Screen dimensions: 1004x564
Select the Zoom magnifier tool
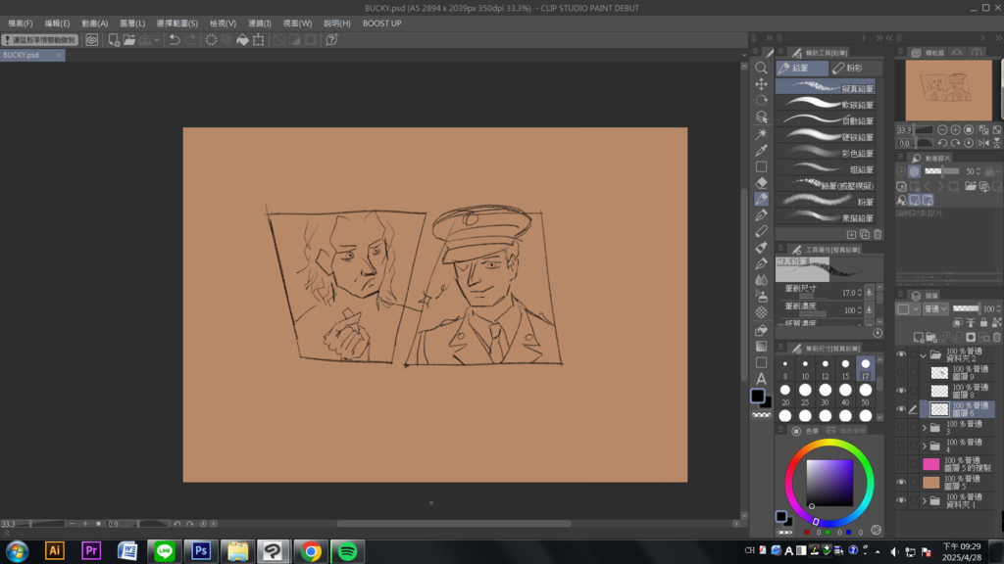pyautogui.click(x=761, y=68)
